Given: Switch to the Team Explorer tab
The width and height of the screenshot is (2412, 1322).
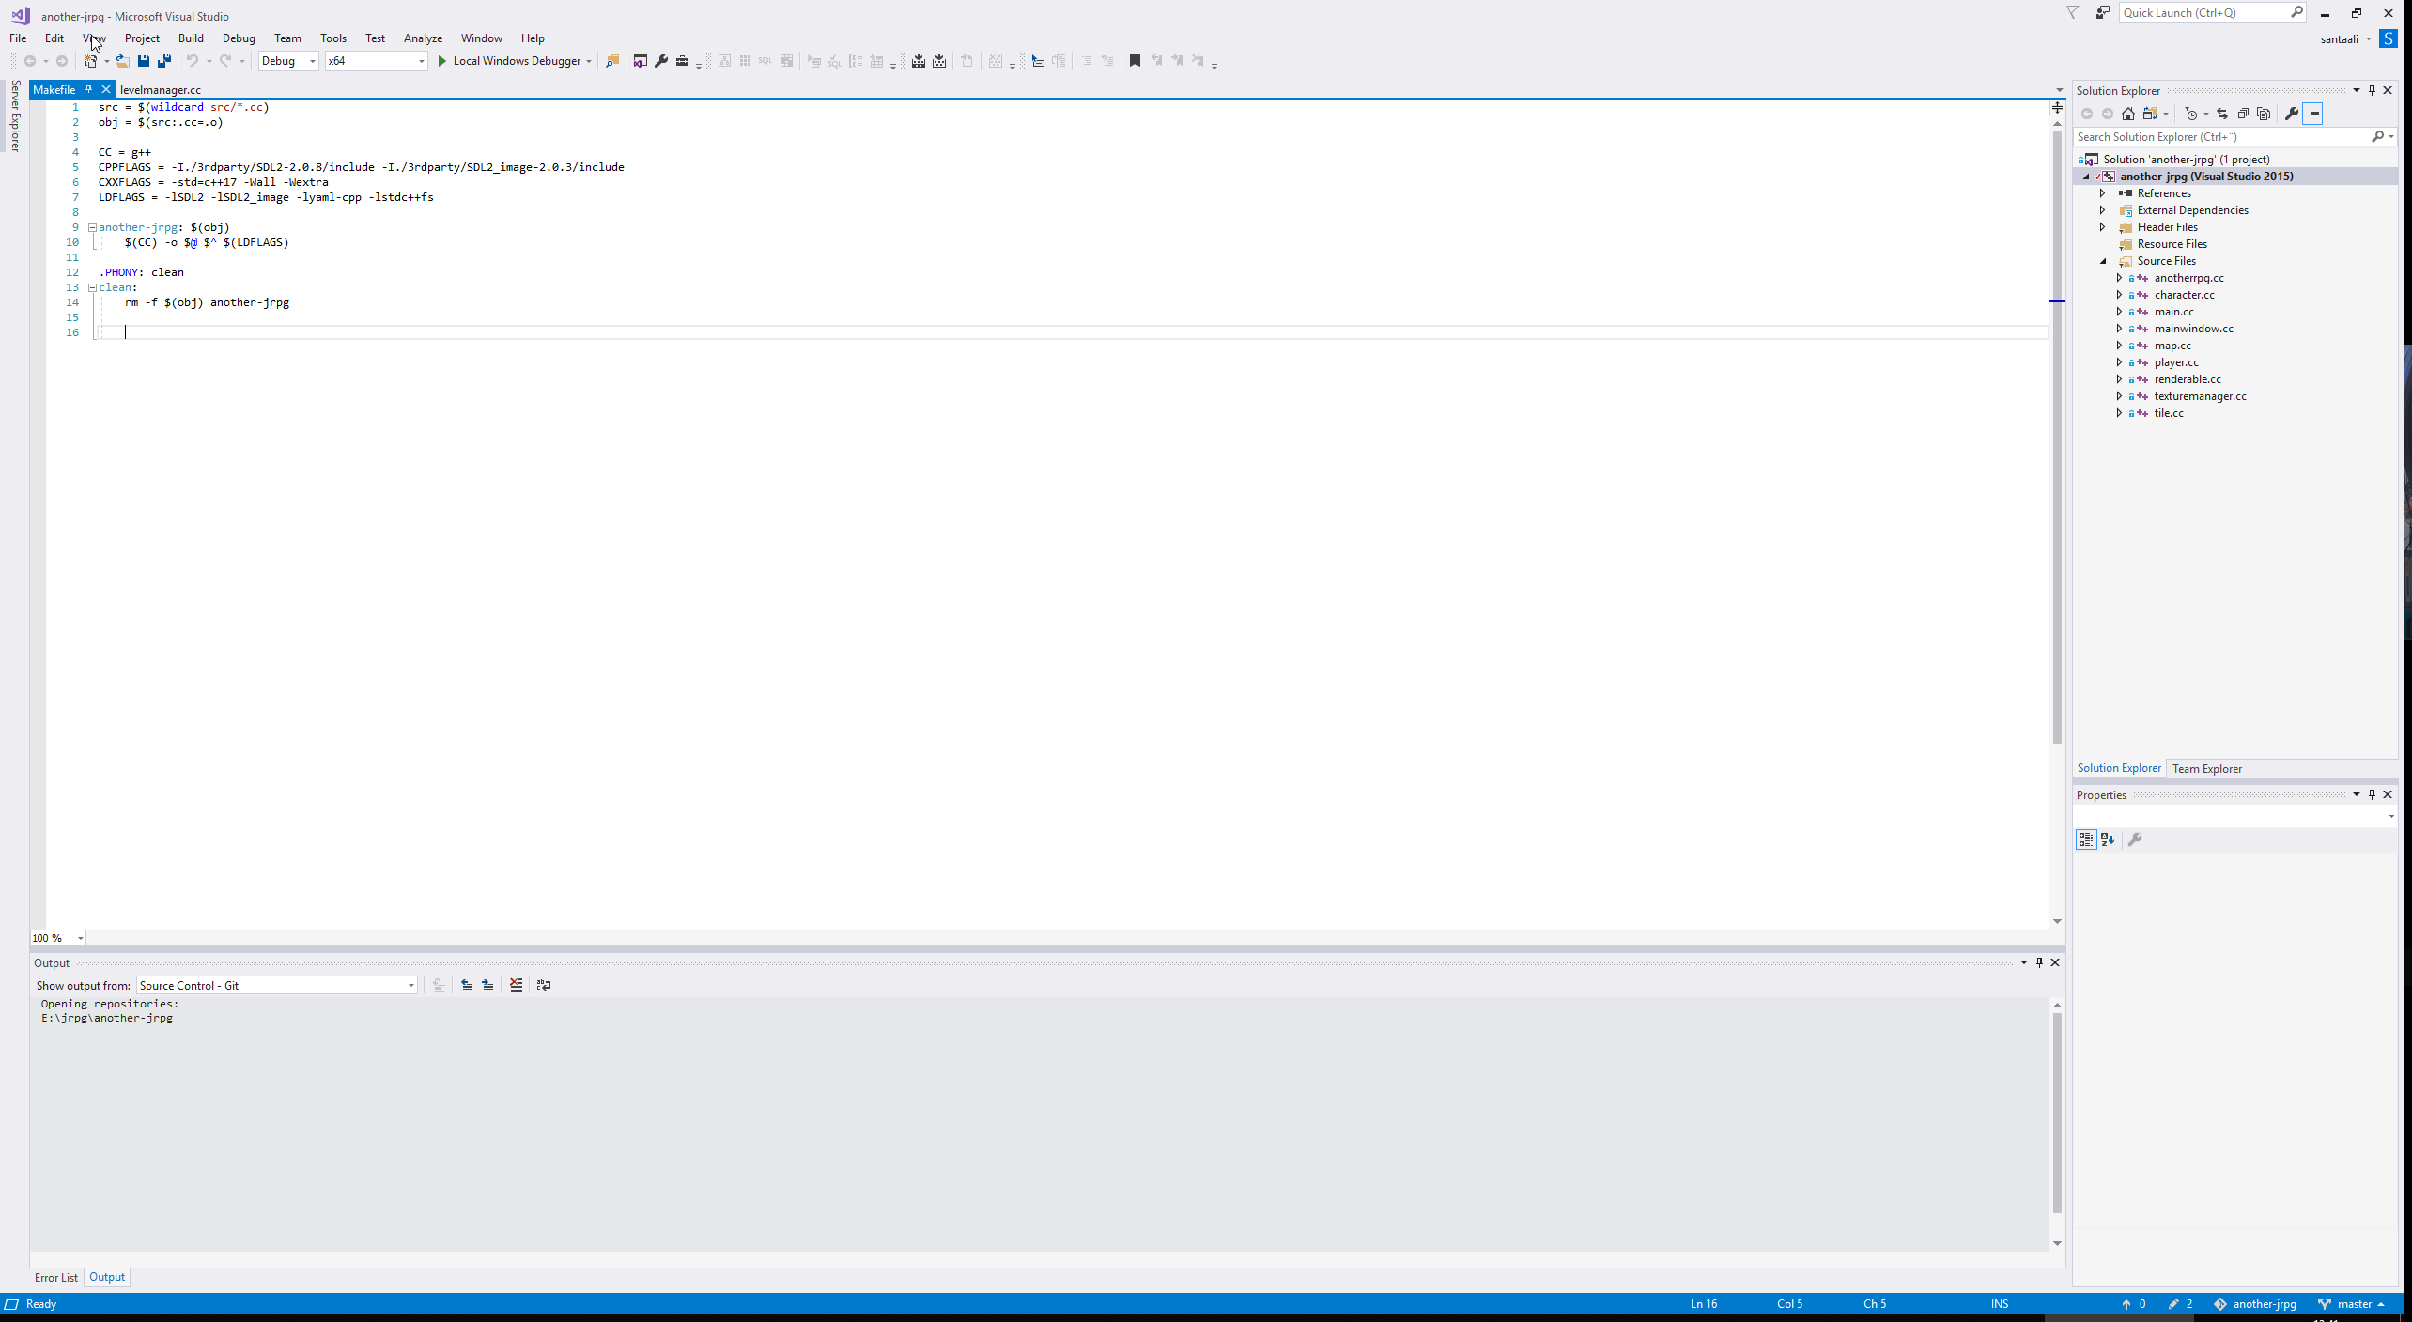Looking at the screenshot, I should tap(2206, 768).
